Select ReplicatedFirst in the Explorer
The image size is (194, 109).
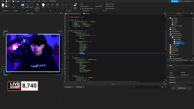pyautogui.click(x=176, y=31)
